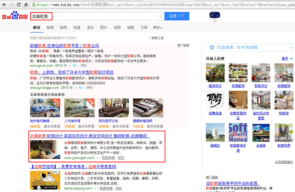Image resolution: width=295 pixels, height=192 pixels.
Task: Click the 家居配饰 related search thumbnail
Action: point(238,73)
